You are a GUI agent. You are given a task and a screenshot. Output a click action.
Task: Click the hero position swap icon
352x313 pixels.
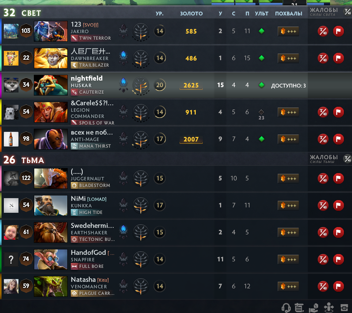tap(329, 307)
